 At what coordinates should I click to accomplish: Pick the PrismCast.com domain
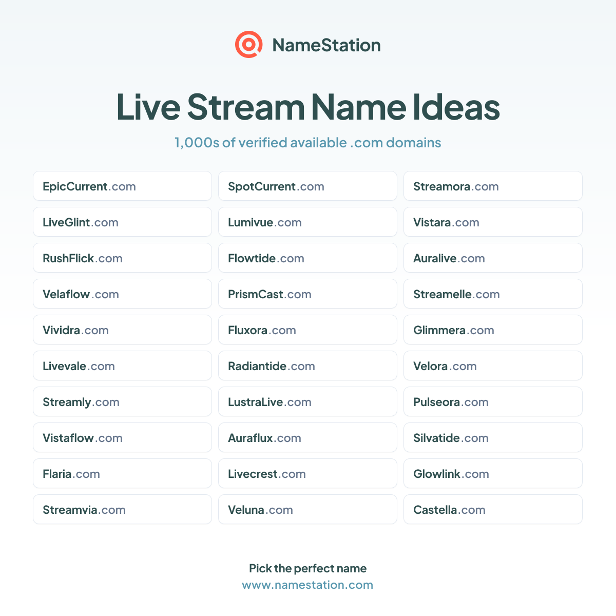[307, 294]
